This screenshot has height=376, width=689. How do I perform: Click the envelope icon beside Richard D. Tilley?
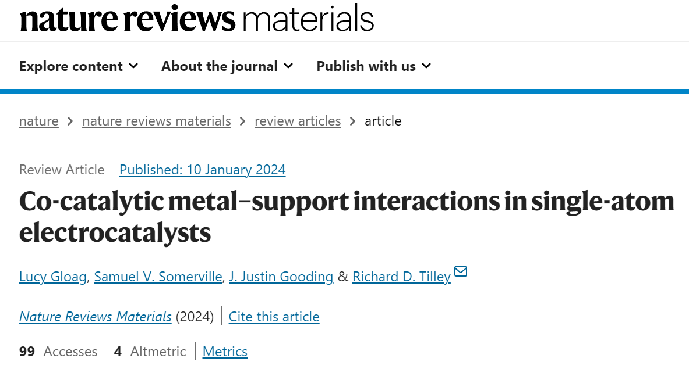(461, 272)
